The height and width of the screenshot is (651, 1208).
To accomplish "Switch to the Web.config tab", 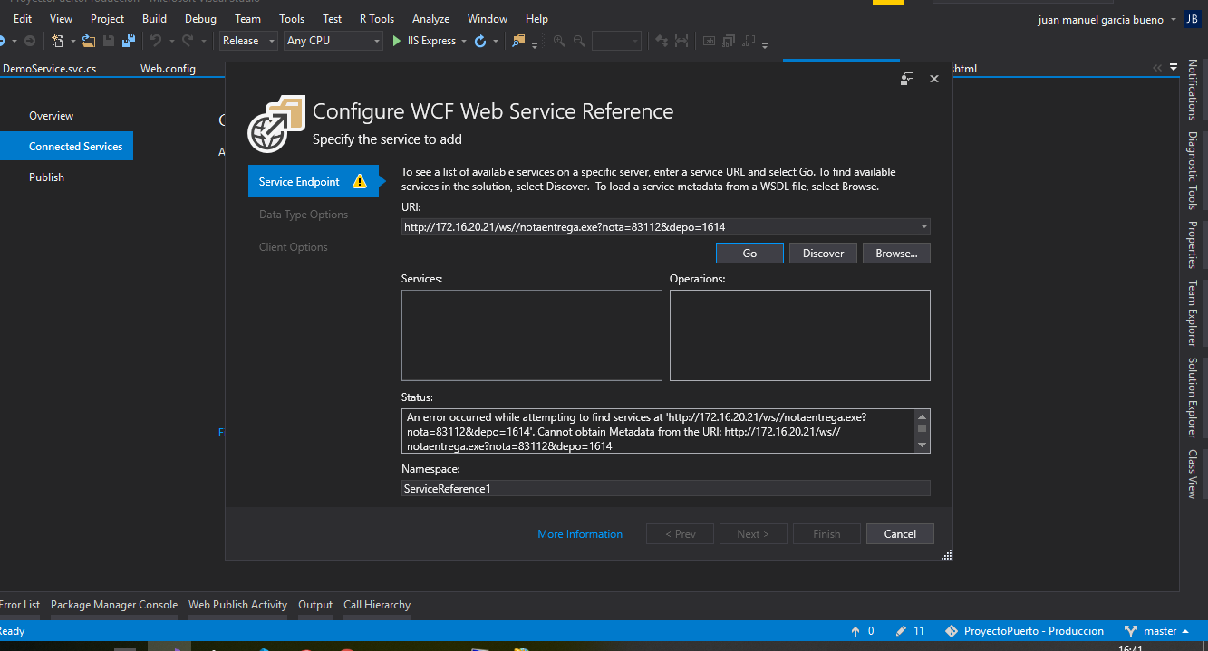I will click(x=169, y=68).
